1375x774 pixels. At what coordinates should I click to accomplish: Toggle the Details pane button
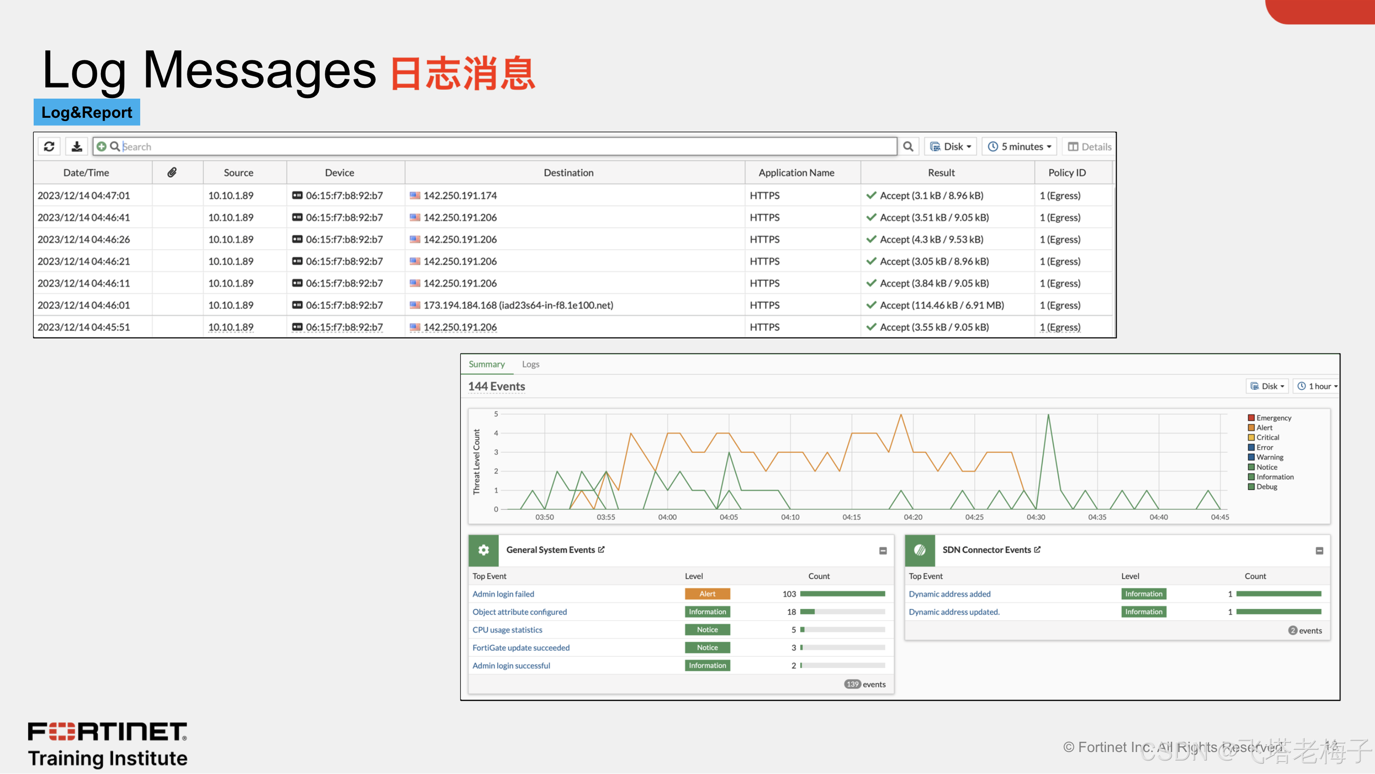click(x=1089, y=146)
